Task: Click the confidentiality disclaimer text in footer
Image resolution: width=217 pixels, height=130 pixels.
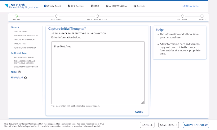Action: point(54,125)
